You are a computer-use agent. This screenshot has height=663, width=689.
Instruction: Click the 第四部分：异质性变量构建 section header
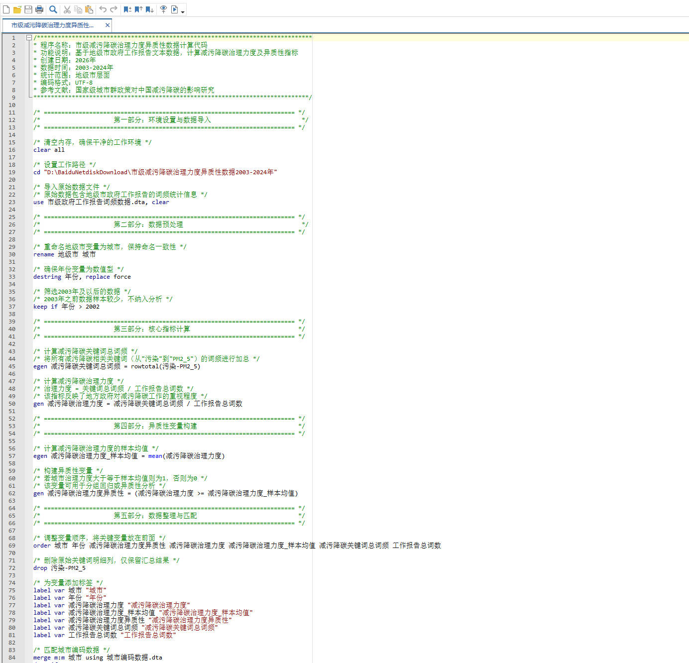[x=155, y=426]
